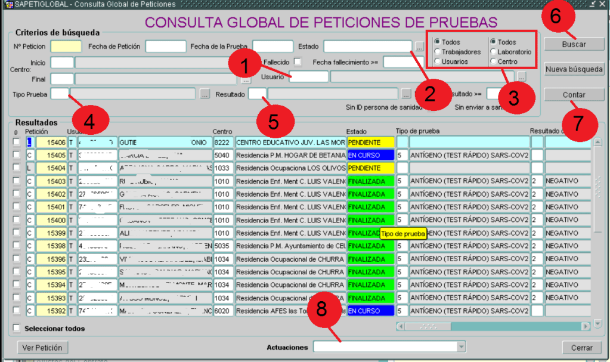Open the Usuario lookup ellipsis button
Screen dimensions: 610x362
(x=522, y=76)
